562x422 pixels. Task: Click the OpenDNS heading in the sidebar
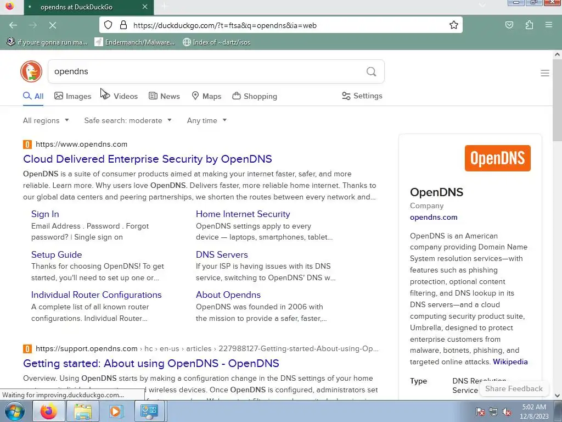coord(436,192)
